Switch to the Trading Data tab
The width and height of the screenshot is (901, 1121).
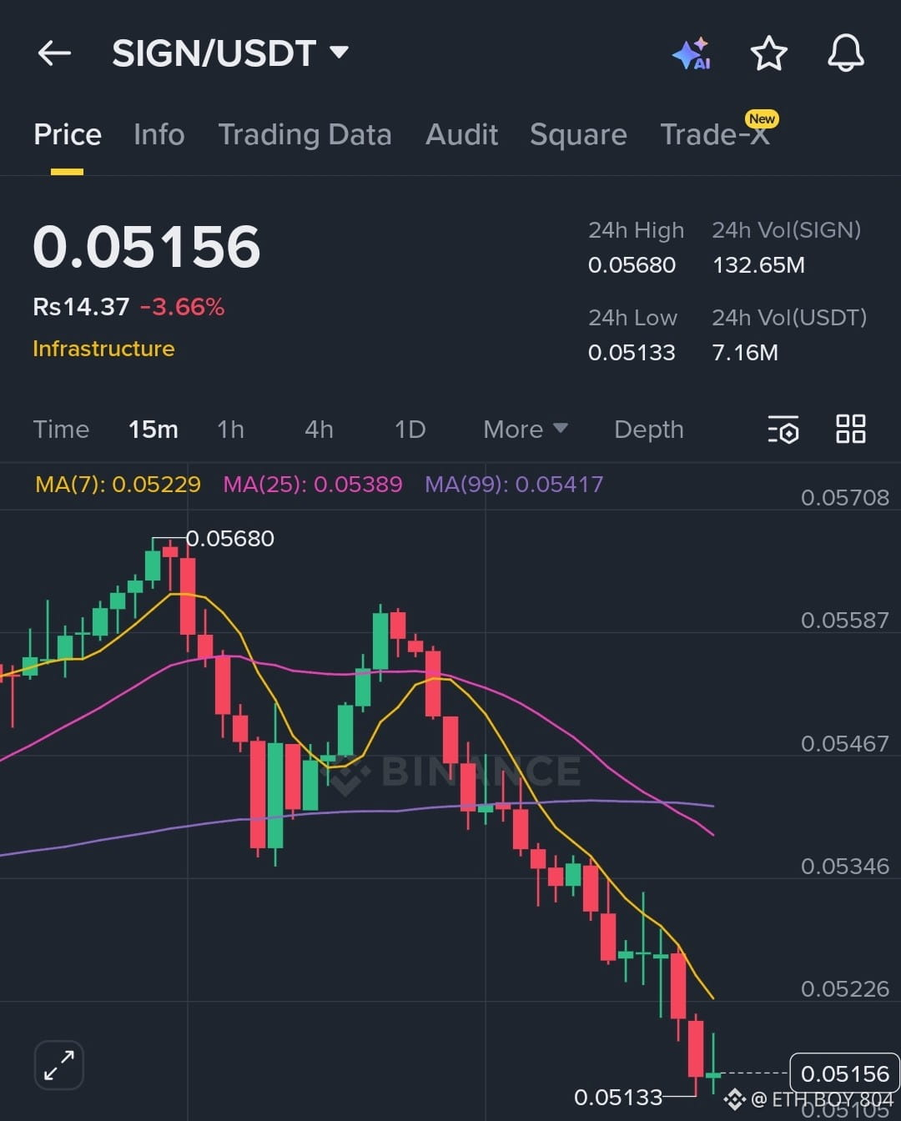pyautogui.click(x=305, y=134)
